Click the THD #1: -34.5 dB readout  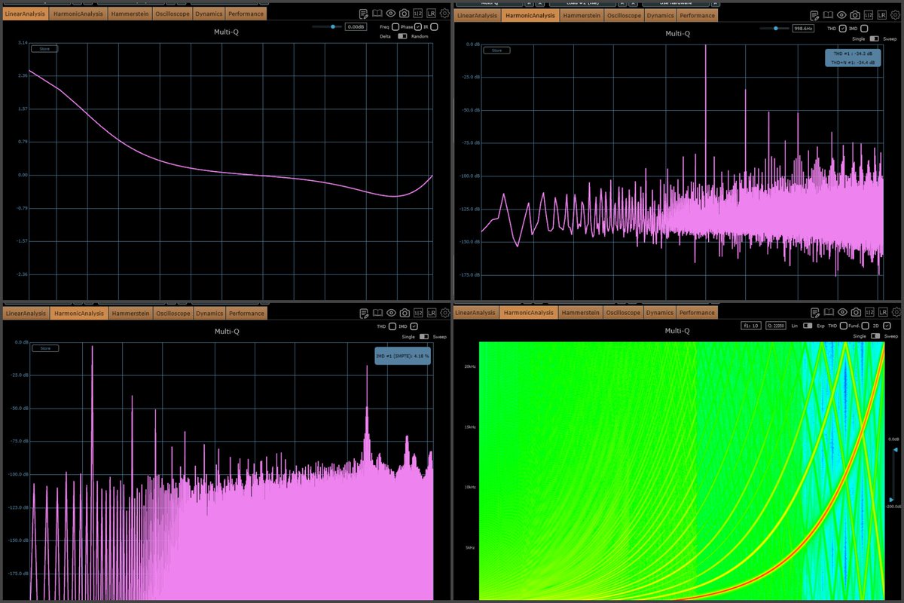(x=854, y=54)
